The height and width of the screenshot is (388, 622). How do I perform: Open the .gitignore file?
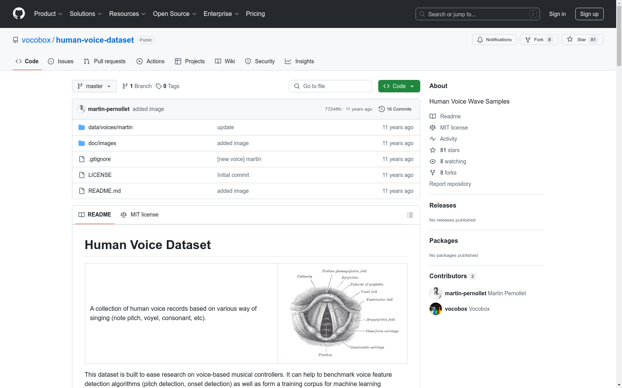click(100, 159)
